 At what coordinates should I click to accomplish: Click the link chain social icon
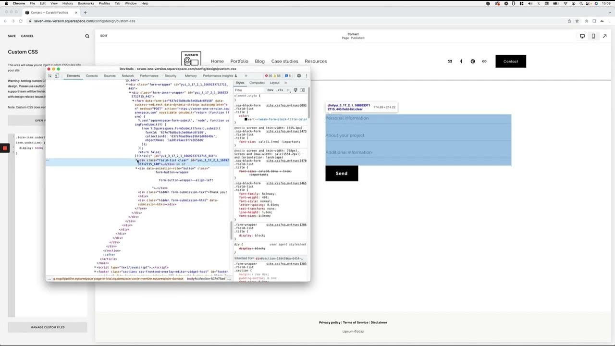(x=484, y=61)
